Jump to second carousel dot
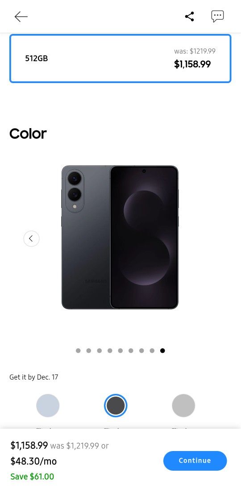 click(x=89, y=351)
